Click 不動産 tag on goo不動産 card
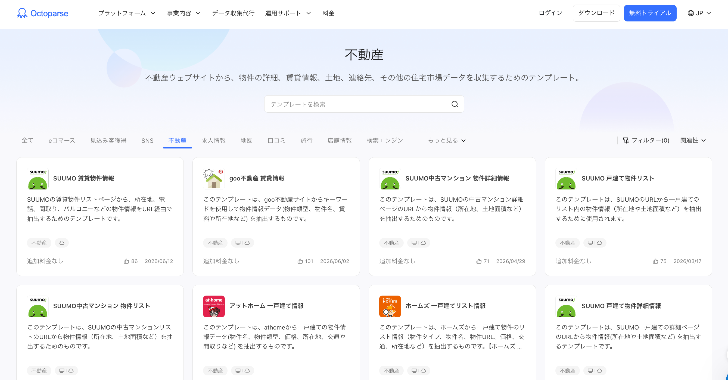This screenshot has height=380, width=728. 215,243
